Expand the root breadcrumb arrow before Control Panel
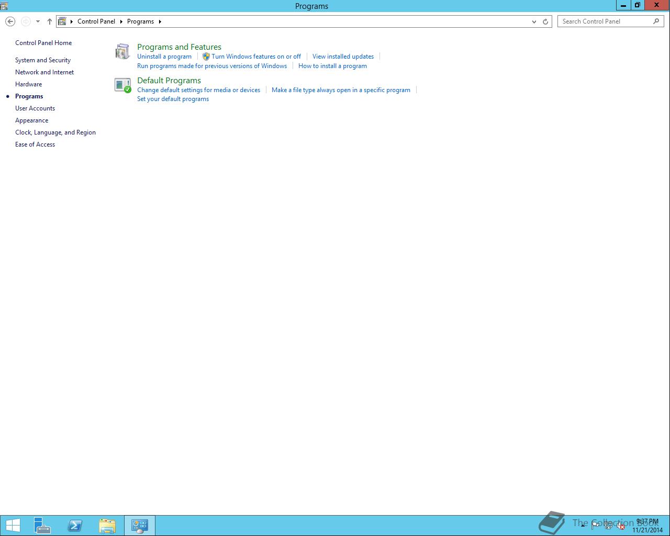This screenshot has height=536, width=670. click(x=72, y=21)
